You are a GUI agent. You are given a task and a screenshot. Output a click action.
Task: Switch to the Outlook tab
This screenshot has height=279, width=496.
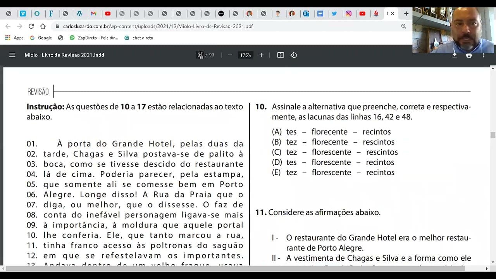click(x=306, y=14)
